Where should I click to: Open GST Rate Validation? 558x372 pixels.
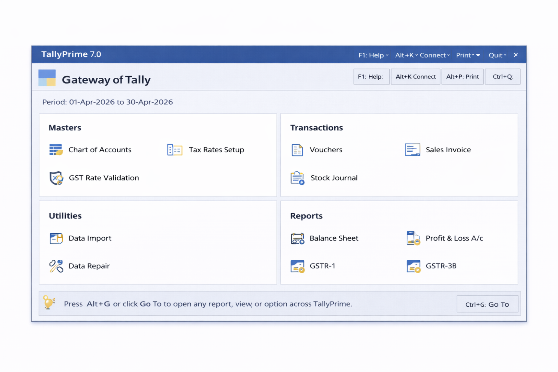(56, 178)
